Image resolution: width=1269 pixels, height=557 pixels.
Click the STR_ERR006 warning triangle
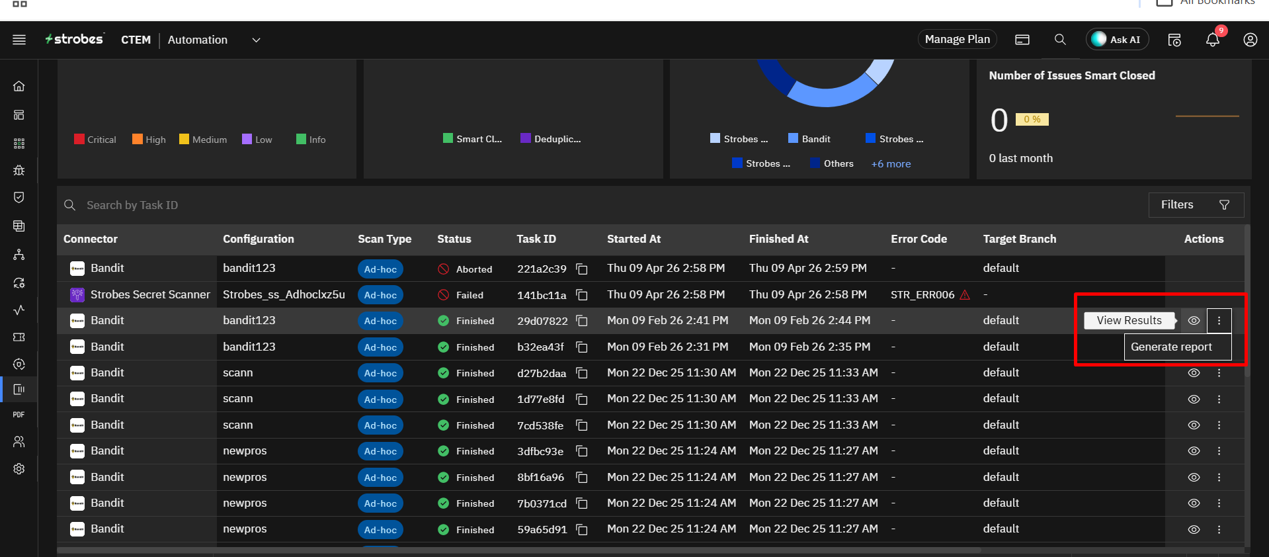[965, 294]
